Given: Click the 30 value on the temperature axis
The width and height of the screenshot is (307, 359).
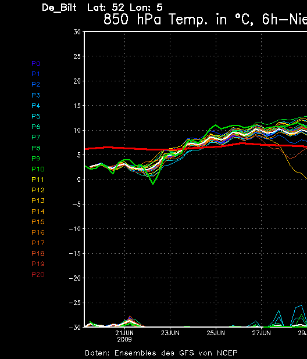Looking at the screenshot, I should coord(77,32).
